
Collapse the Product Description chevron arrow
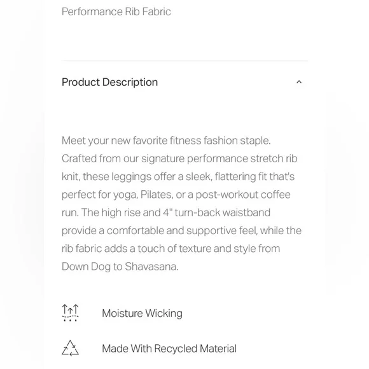[x=299, y=82]
